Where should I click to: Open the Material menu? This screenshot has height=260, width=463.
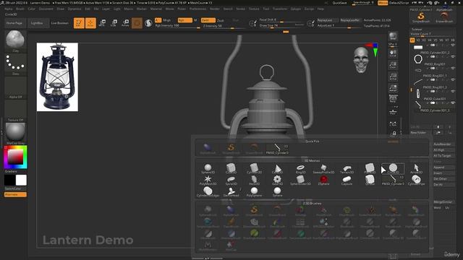(156, 9)
